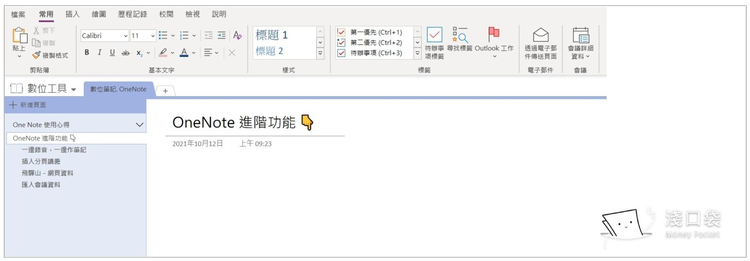Switch to the 插入 Insert tab
This screenshot has width=750, height=261.
(x=72, y=14)
